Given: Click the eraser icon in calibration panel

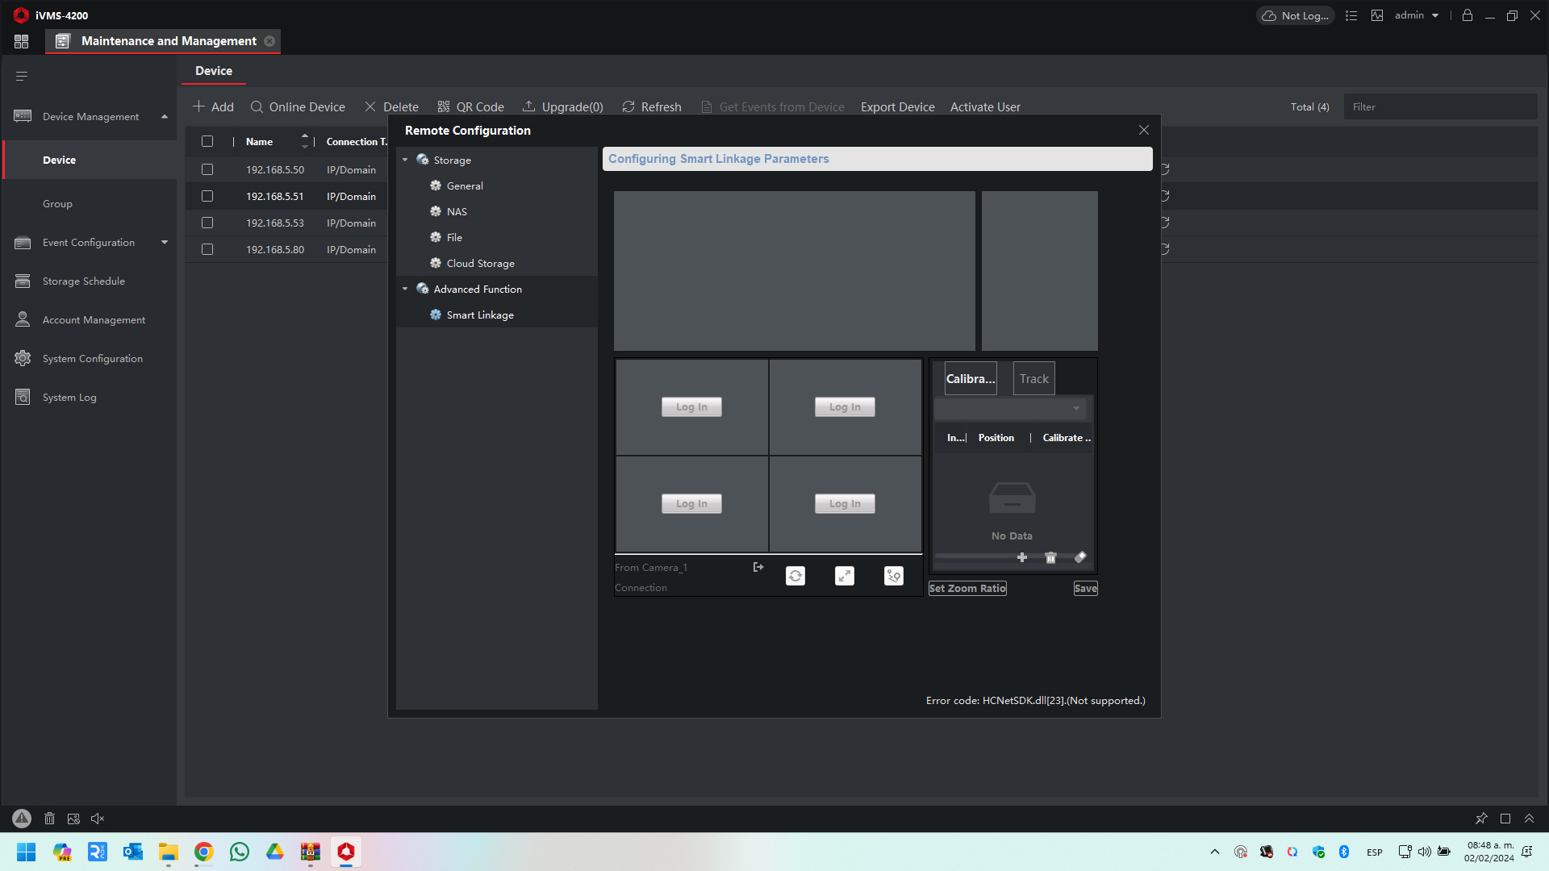Looking at the screenshot, I should tap(1080, 557).
